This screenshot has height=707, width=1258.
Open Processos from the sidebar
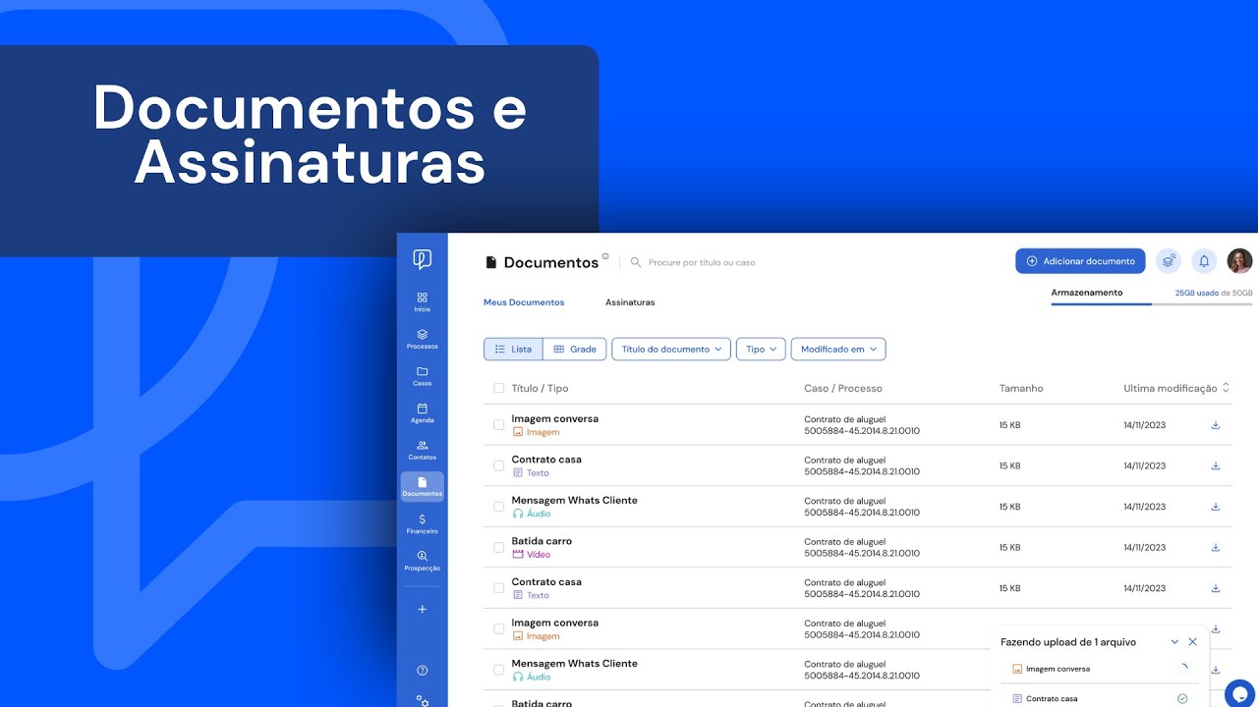coord(422,339)
